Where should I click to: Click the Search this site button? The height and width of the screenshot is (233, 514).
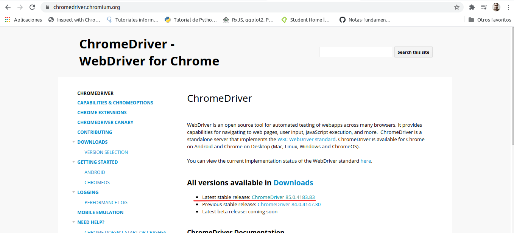pyautogui.click(x=413, y=52)
